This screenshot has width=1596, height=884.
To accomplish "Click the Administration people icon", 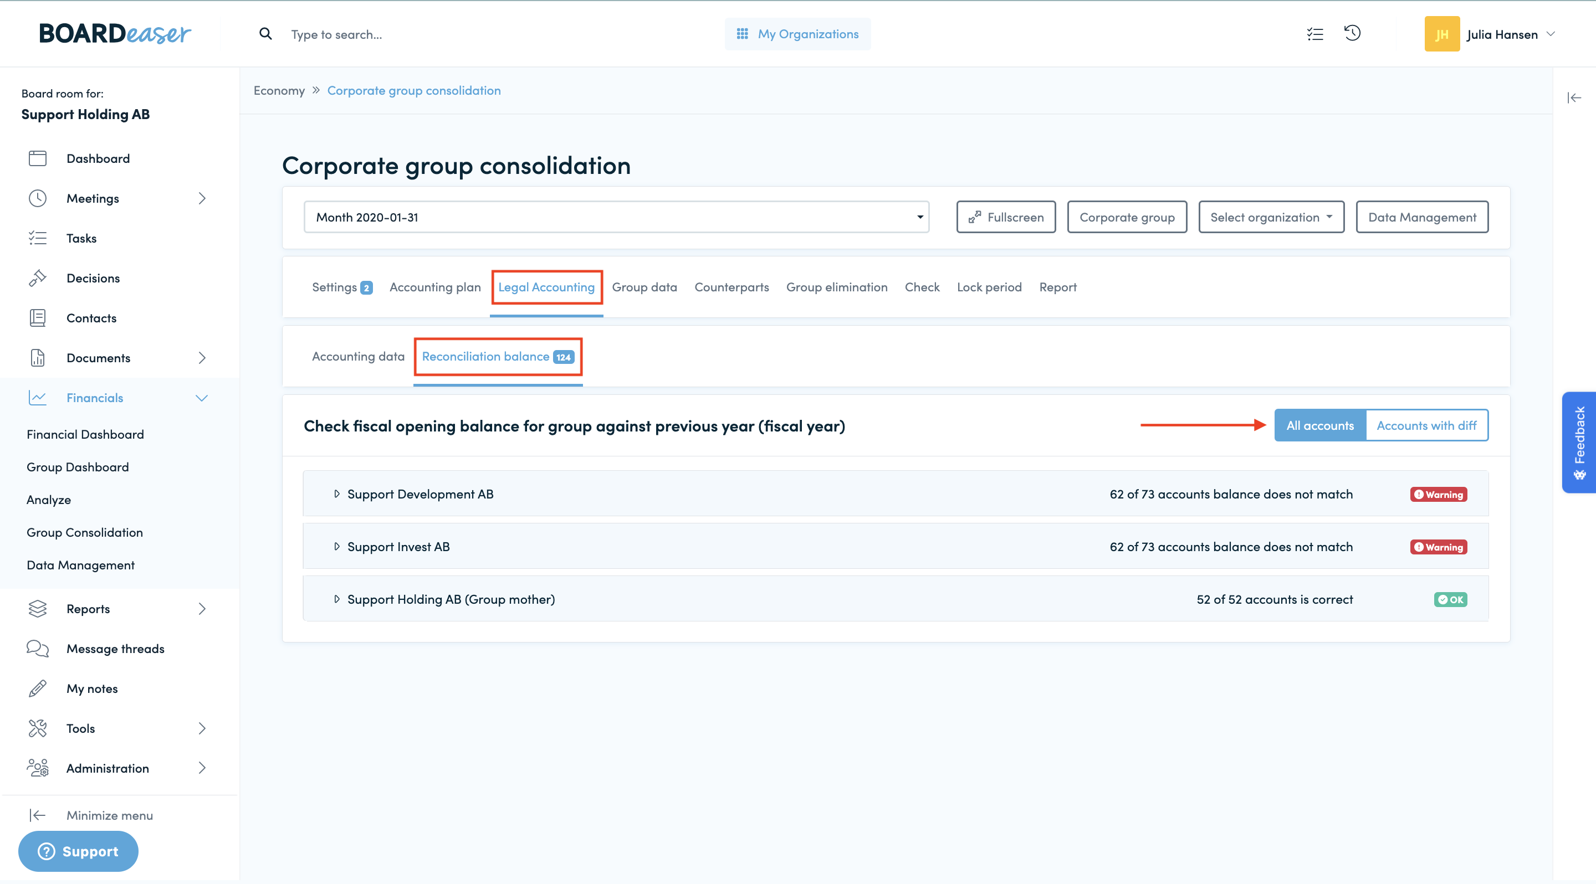I will [37, 768].
